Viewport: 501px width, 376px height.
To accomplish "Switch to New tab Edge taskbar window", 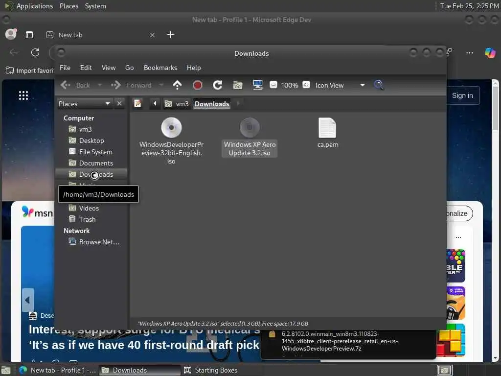I will [57, 370].
